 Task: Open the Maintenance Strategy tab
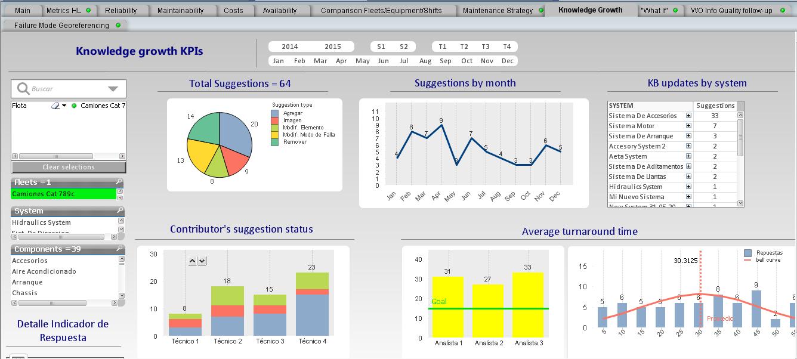coord(498,10)
